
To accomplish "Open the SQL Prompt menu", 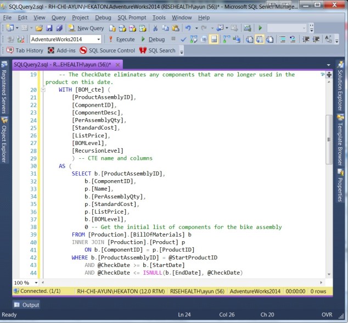I will (x=131, y=18).
